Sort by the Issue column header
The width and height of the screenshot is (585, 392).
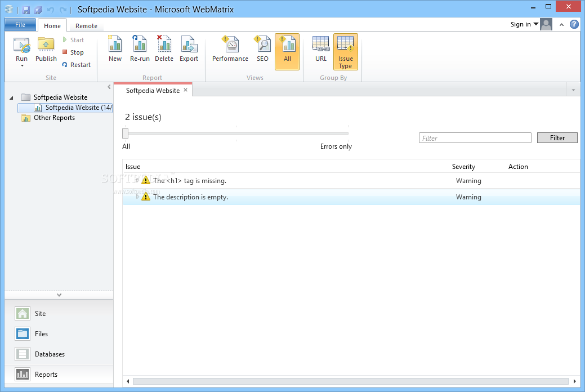click(x=133, y=167)
